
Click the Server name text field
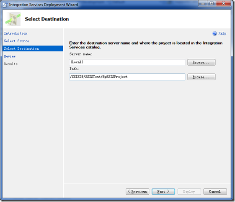[127, 62]
